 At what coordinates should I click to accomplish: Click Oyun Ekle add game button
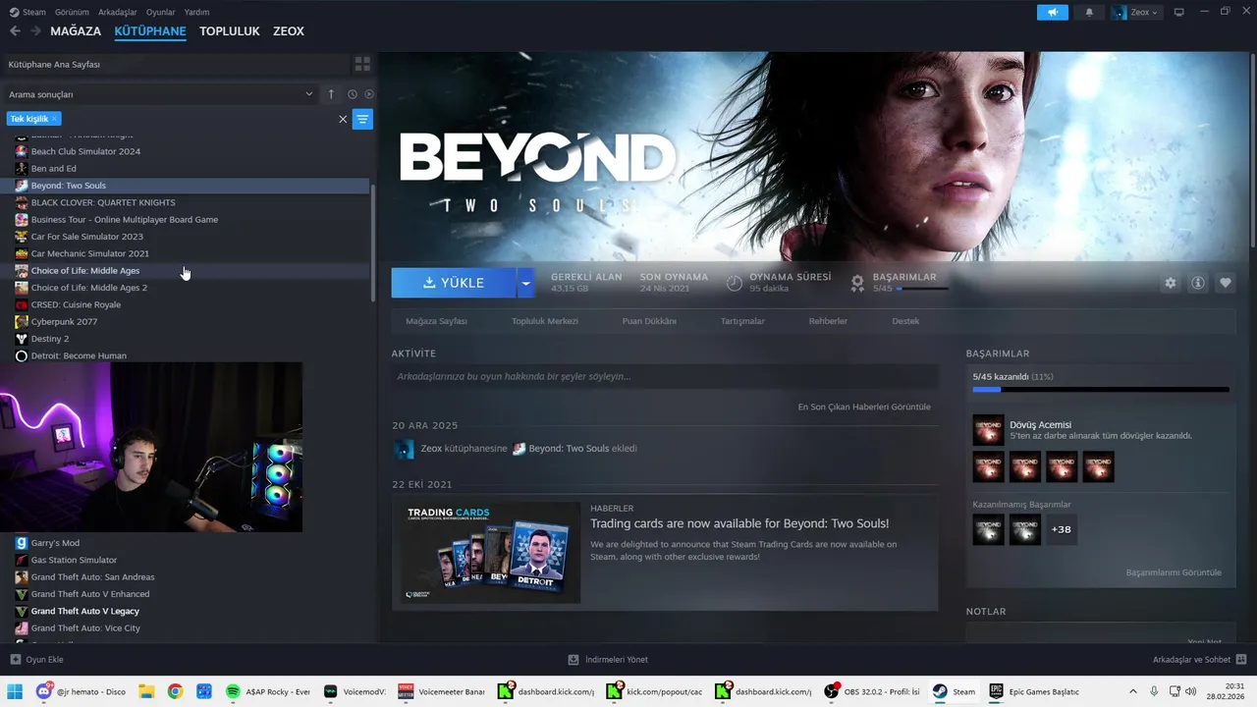(36, 660)
